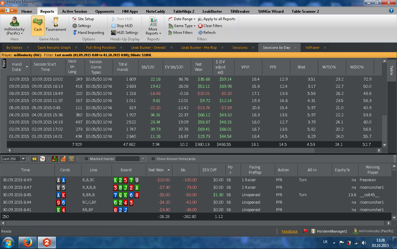This screenshot has height=249, width=397.
Task: Click the bar chart graph icon
Action: click(63, 159)
